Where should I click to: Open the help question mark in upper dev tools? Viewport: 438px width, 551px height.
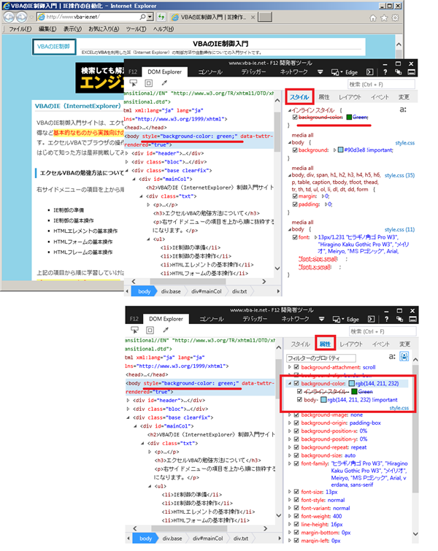[x=385, y=72]
